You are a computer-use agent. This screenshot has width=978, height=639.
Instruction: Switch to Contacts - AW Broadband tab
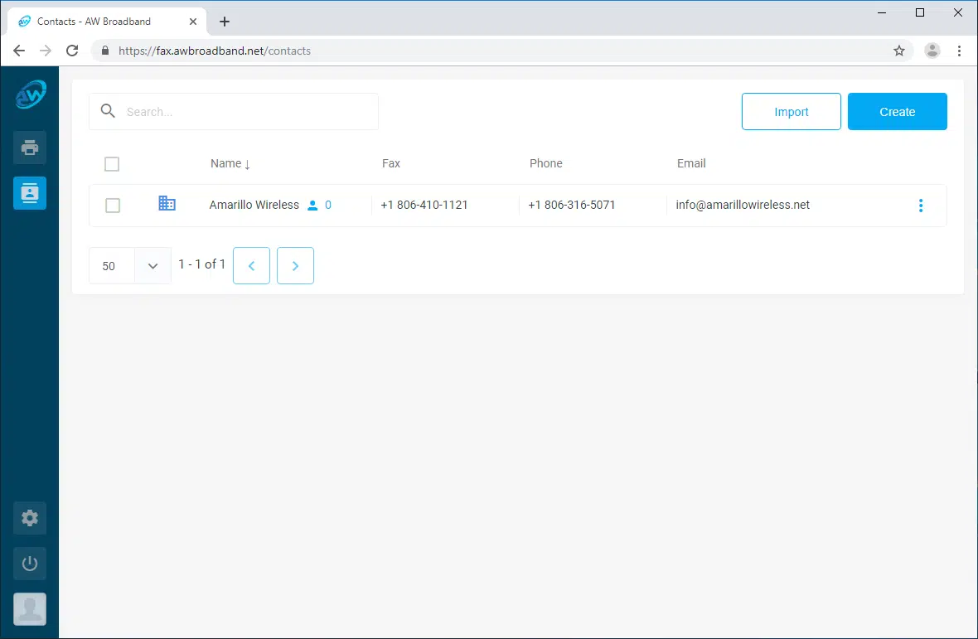pos(106,22)
